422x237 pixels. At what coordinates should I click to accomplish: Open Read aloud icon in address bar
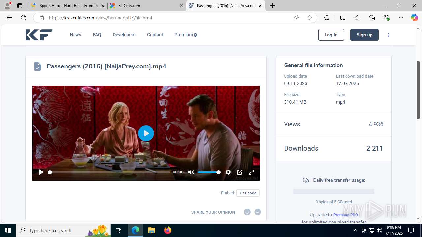pos(296,18)
